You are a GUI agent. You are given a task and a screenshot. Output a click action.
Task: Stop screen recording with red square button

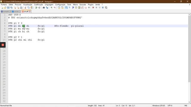pos(3,45)
